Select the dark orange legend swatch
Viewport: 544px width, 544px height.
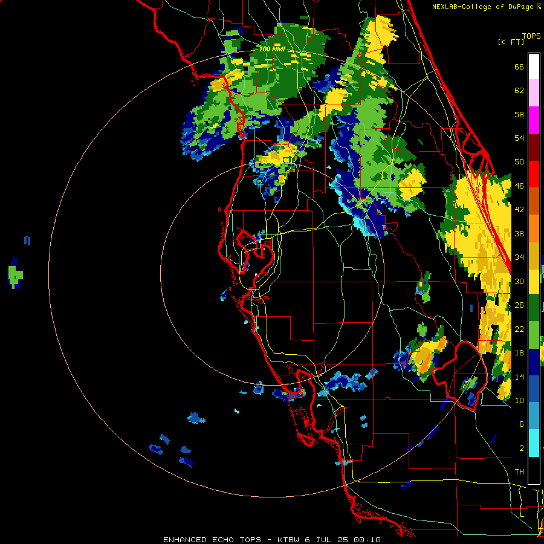coord(534,201)
